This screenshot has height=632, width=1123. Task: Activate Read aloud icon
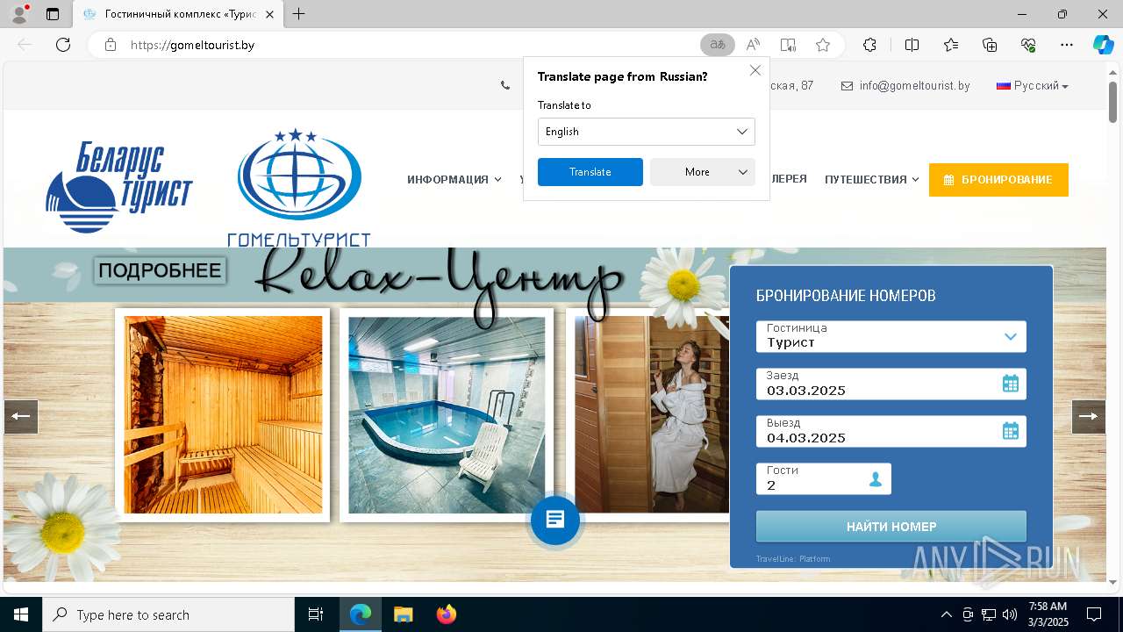753,45
